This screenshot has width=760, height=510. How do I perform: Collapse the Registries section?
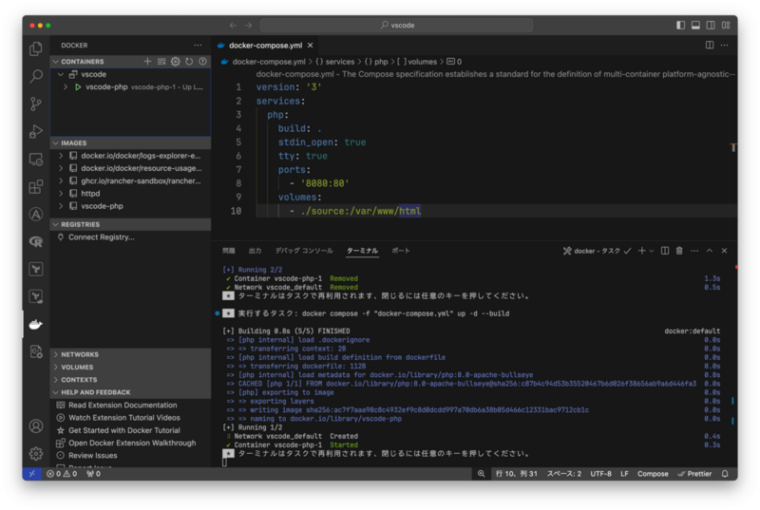[56, 224]
